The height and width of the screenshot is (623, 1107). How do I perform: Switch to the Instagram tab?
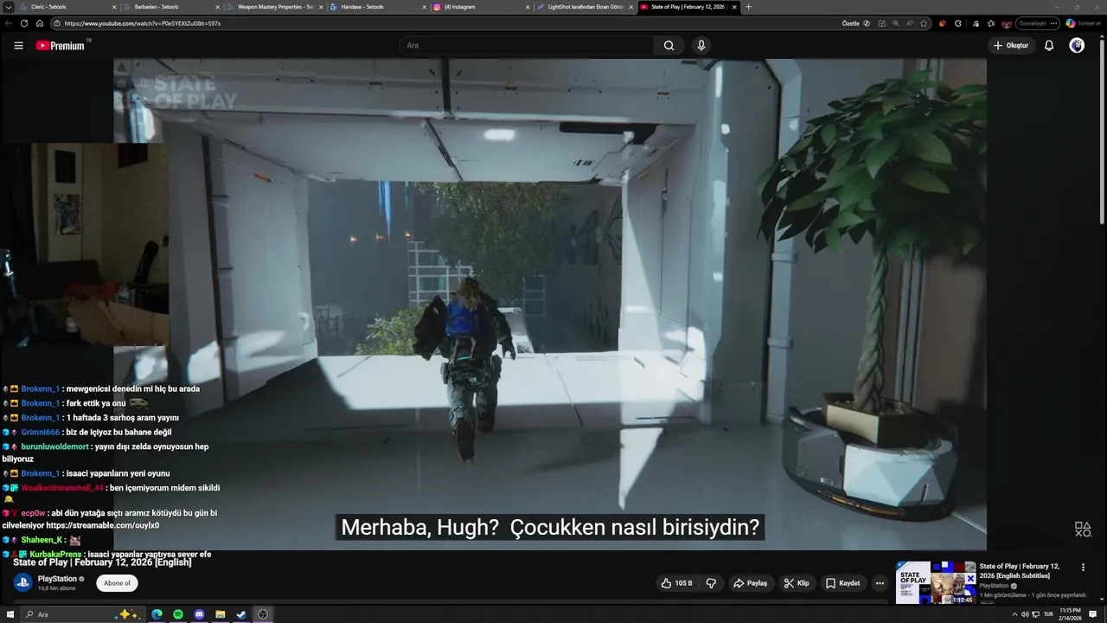tap(481, 7)
